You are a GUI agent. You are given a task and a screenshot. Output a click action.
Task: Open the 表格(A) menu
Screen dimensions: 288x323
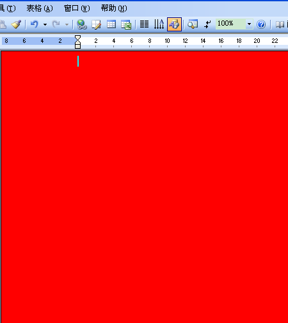tap(40, 8)
